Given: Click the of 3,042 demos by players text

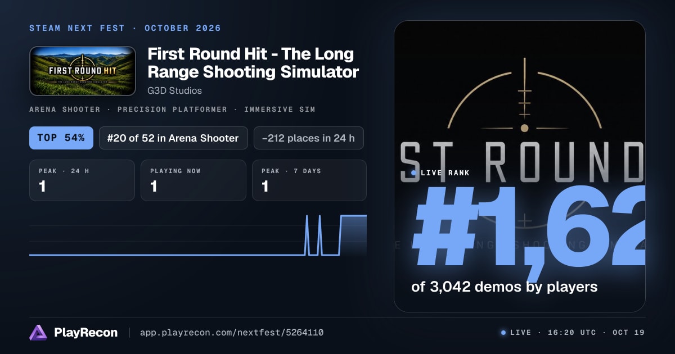Looking at the screenshot, I should [504, 287].
